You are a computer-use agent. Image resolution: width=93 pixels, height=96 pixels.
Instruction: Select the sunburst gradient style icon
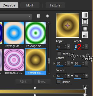(x=85, y=28)
